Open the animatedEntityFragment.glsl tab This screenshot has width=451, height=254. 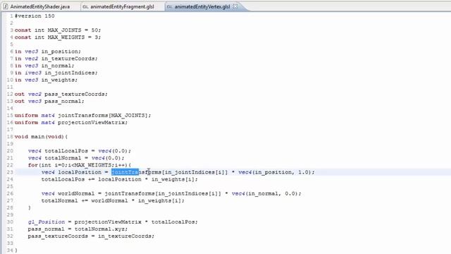pyautogui.click(x=122, y=6)
